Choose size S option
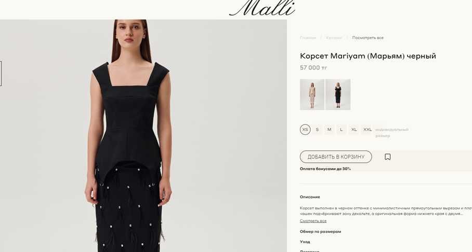Image resolution: width=472 pixels, height=252 pixels. [x=317, y=130]
